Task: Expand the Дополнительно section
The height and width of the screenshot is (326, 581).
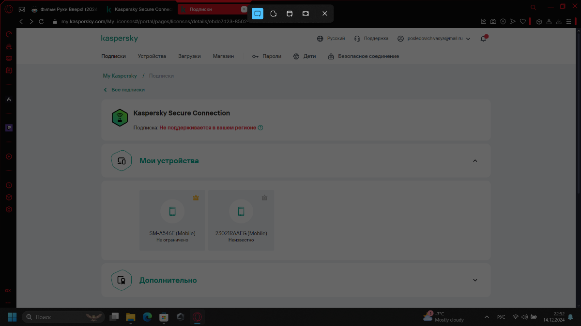Action: click(x=475, y=280)
